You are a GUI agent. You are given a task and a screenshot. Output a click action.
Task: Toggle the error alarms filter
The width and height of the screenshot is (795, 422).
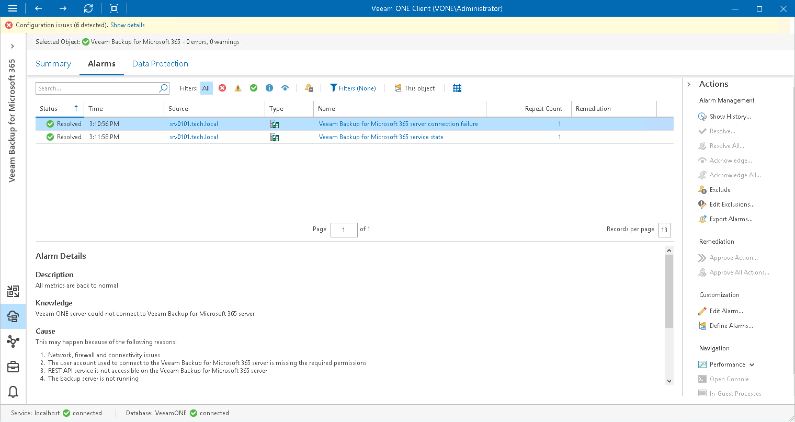tap(222, 88)
